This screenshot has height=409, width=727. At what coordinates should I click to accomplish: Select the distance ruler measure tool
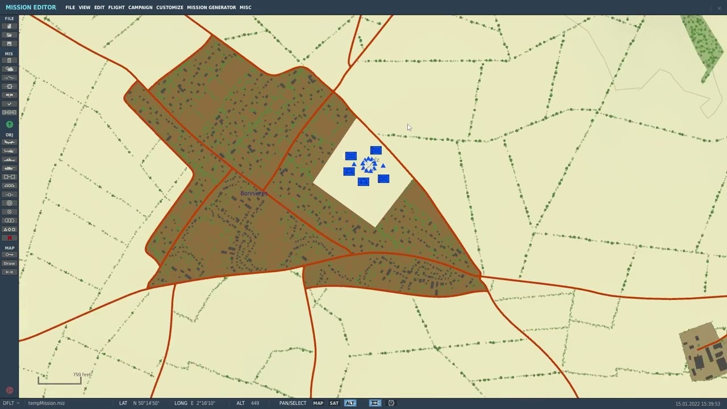click(x=9, y=272)
